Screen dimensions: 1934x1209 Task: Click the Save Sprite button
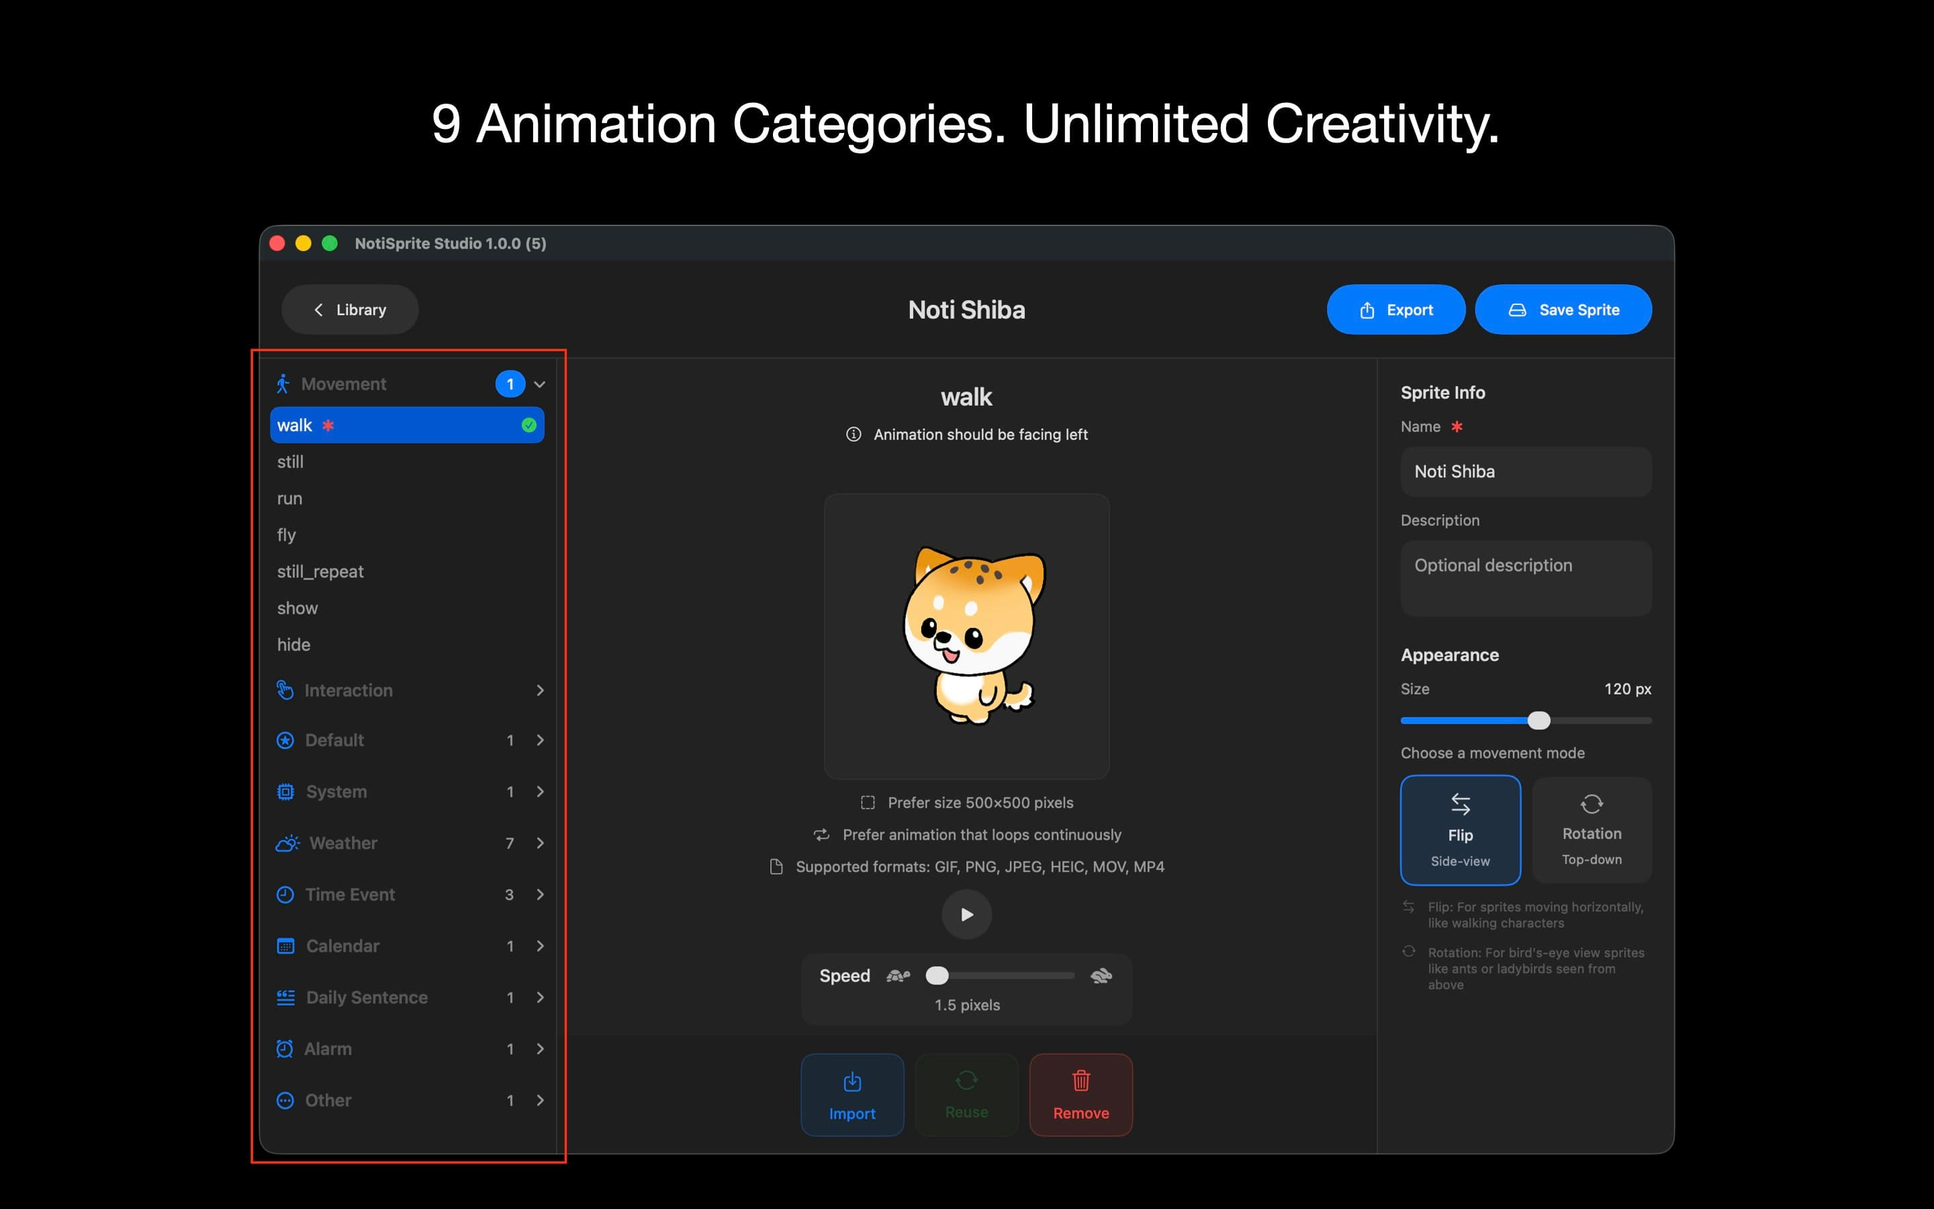pos(1563,310)
